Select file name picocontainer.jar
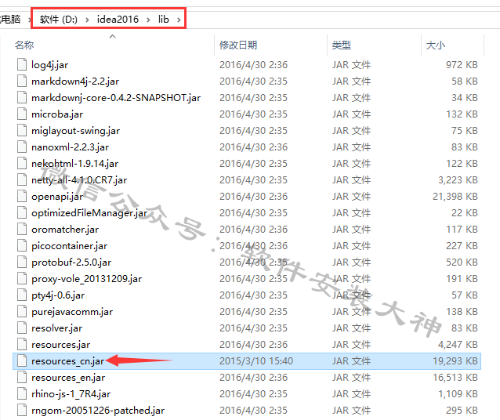This screenshot has height=420, width=500. click(70, 246)
